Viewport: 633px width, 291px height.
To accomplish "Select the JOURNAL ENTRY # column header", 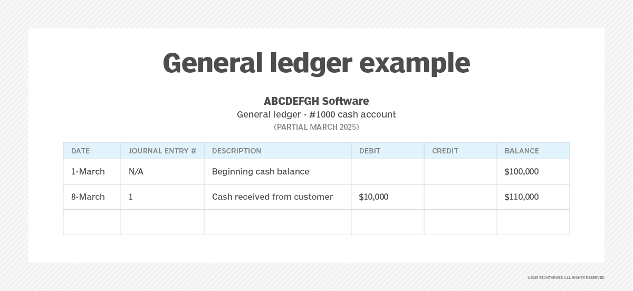I will pos(162,151).
